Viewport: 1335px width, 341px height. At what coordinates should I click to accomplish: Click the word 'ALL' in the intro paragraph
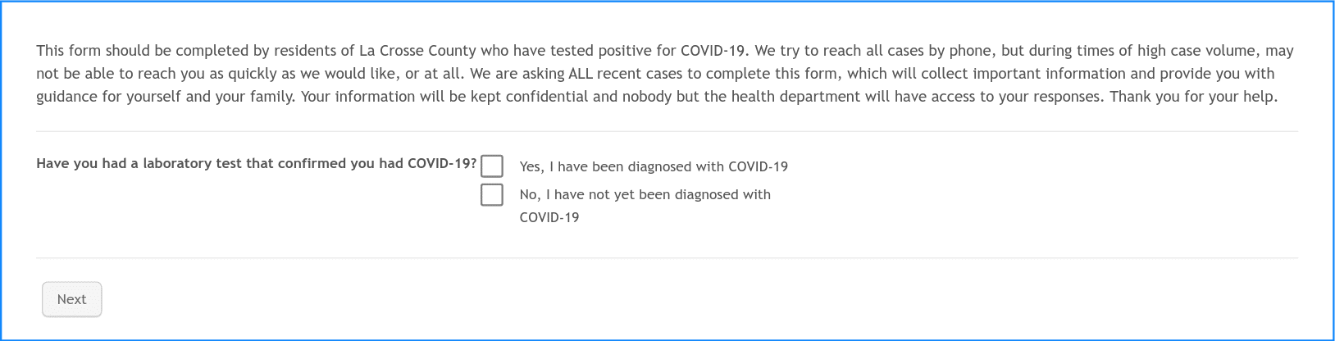click(x=581, y=74)
